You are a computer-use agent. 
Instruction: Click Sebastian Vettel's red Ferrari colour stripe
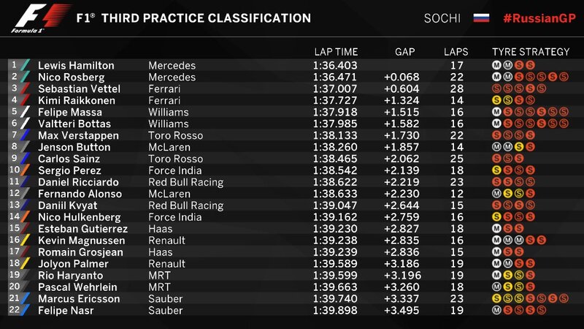coord(25,88)
